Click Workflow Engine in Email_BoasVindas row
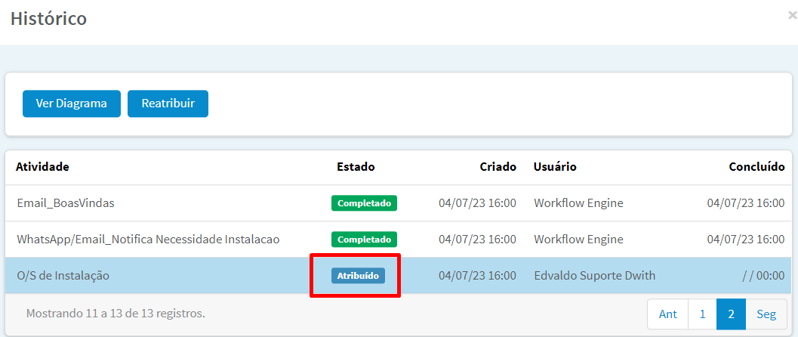798x337 pixels. coord(578,203)
